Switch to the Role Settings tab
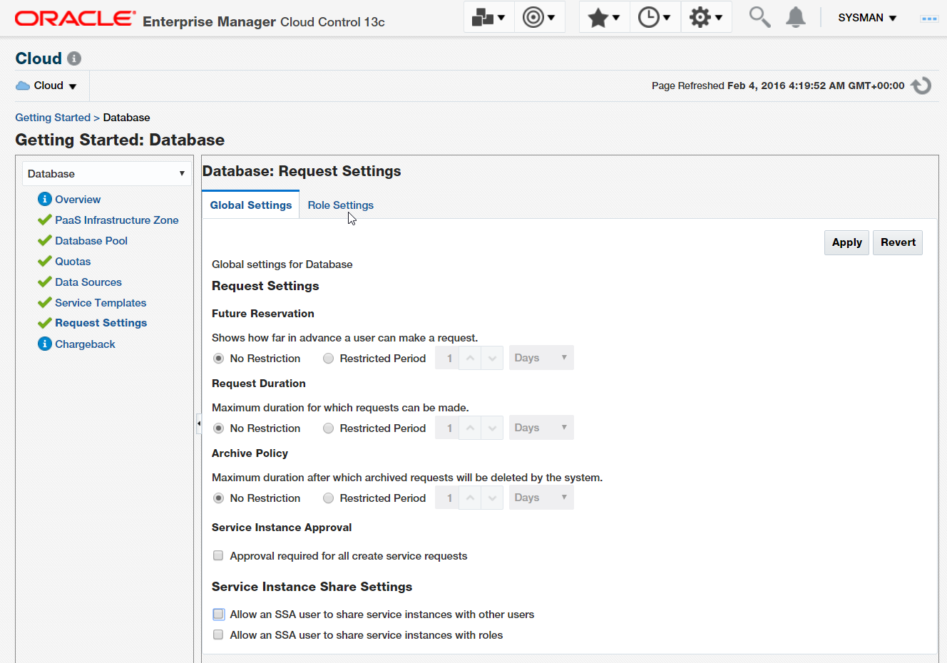 coord(340,205)
